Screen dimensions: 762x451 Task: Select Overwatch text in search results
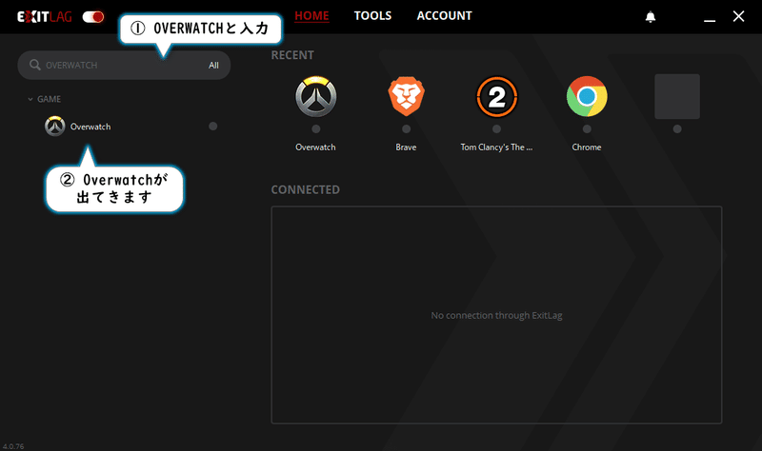tap(90, 127)
